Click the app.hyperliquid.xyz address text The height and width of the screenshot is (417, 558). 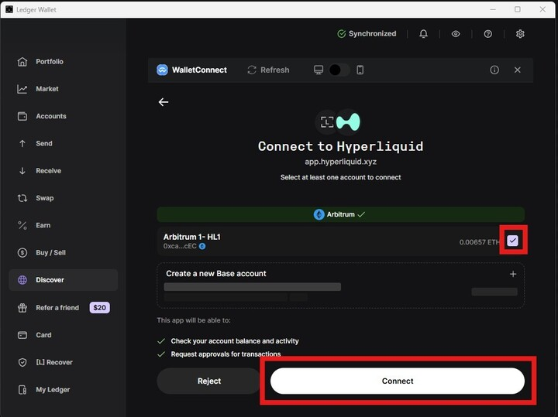(x=340, y=162)
